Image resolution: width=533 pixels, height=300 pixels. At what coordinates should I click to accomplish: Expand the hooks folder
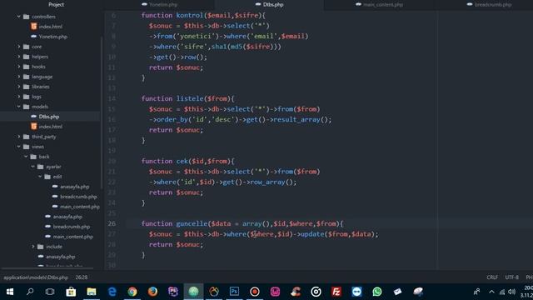[x=19, y=67]
